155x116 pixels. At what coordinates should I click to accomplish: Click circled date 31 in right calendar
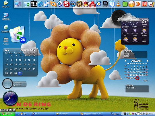coord(137,78)
